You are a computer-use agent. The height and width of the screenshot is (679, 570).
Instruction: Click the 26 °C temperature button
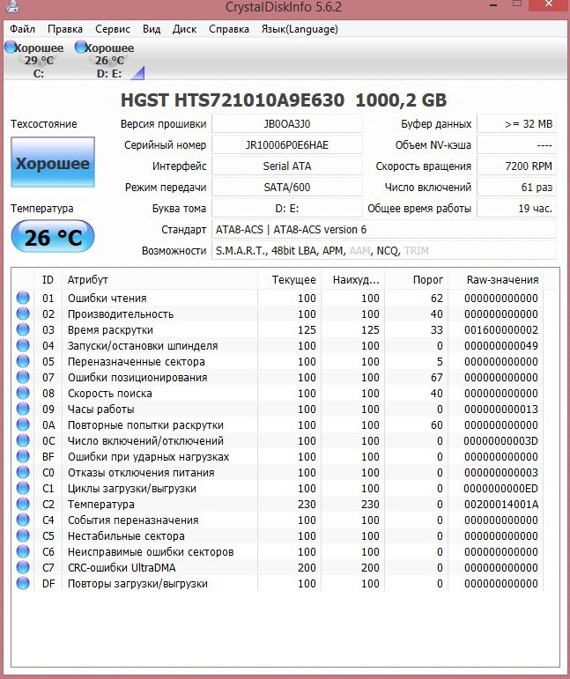pyautogui.click(x=53, y=236)
